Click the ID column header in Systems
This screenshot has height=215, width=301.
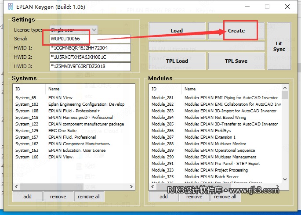tap(29, 89)
